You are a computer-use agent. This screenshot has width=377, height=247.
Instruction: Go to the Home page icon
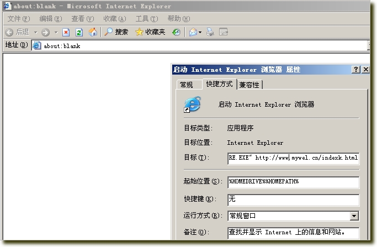pyautogui.click(x=93, y=32)
